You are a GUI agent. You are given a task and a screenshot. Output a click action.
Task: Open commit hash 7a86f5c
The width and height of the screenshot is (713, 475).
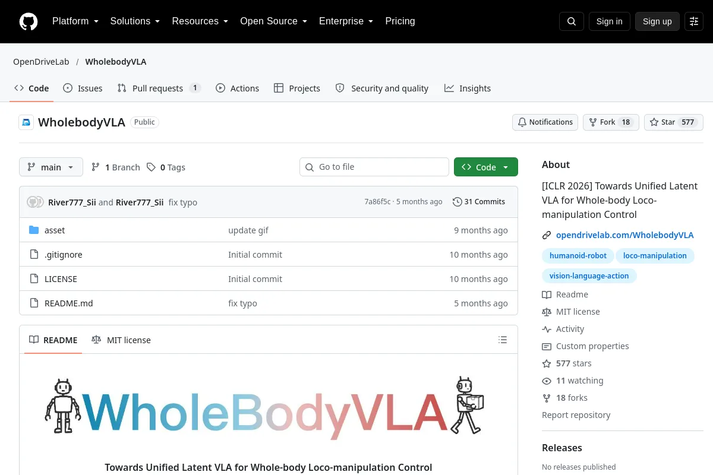tap(377, 202)
